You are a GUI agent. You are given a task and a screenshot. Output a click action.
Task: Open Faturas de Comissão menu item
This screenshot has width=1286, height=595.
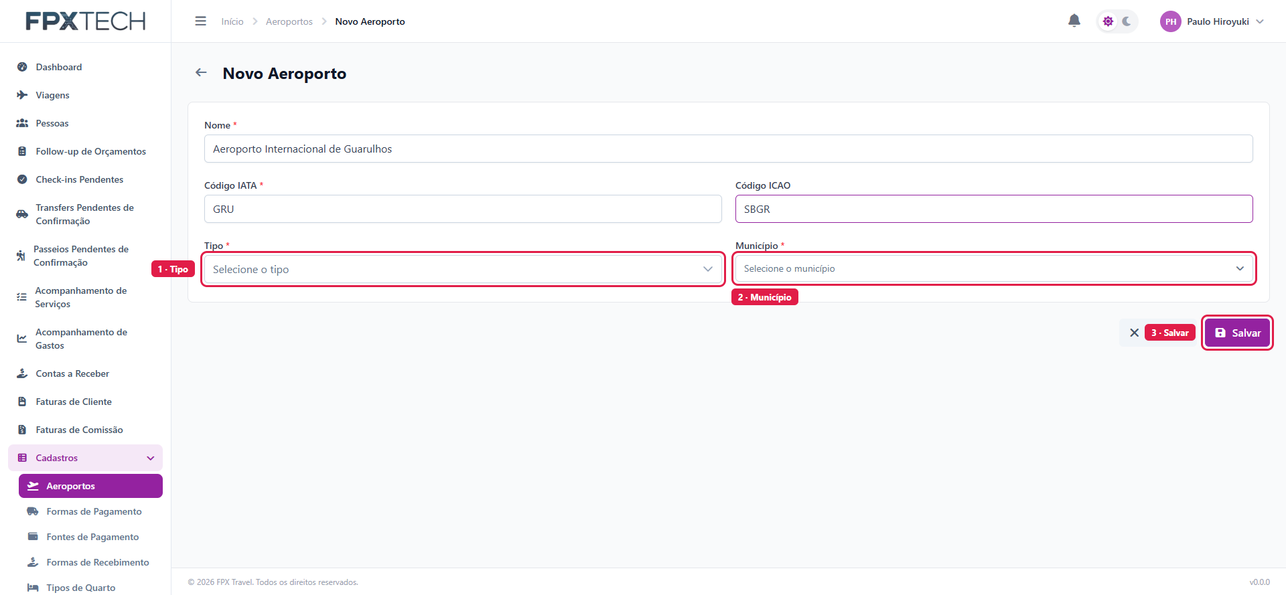85,430
